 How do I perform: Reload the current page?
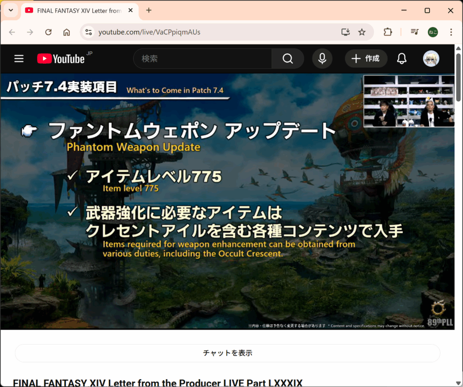48,32
